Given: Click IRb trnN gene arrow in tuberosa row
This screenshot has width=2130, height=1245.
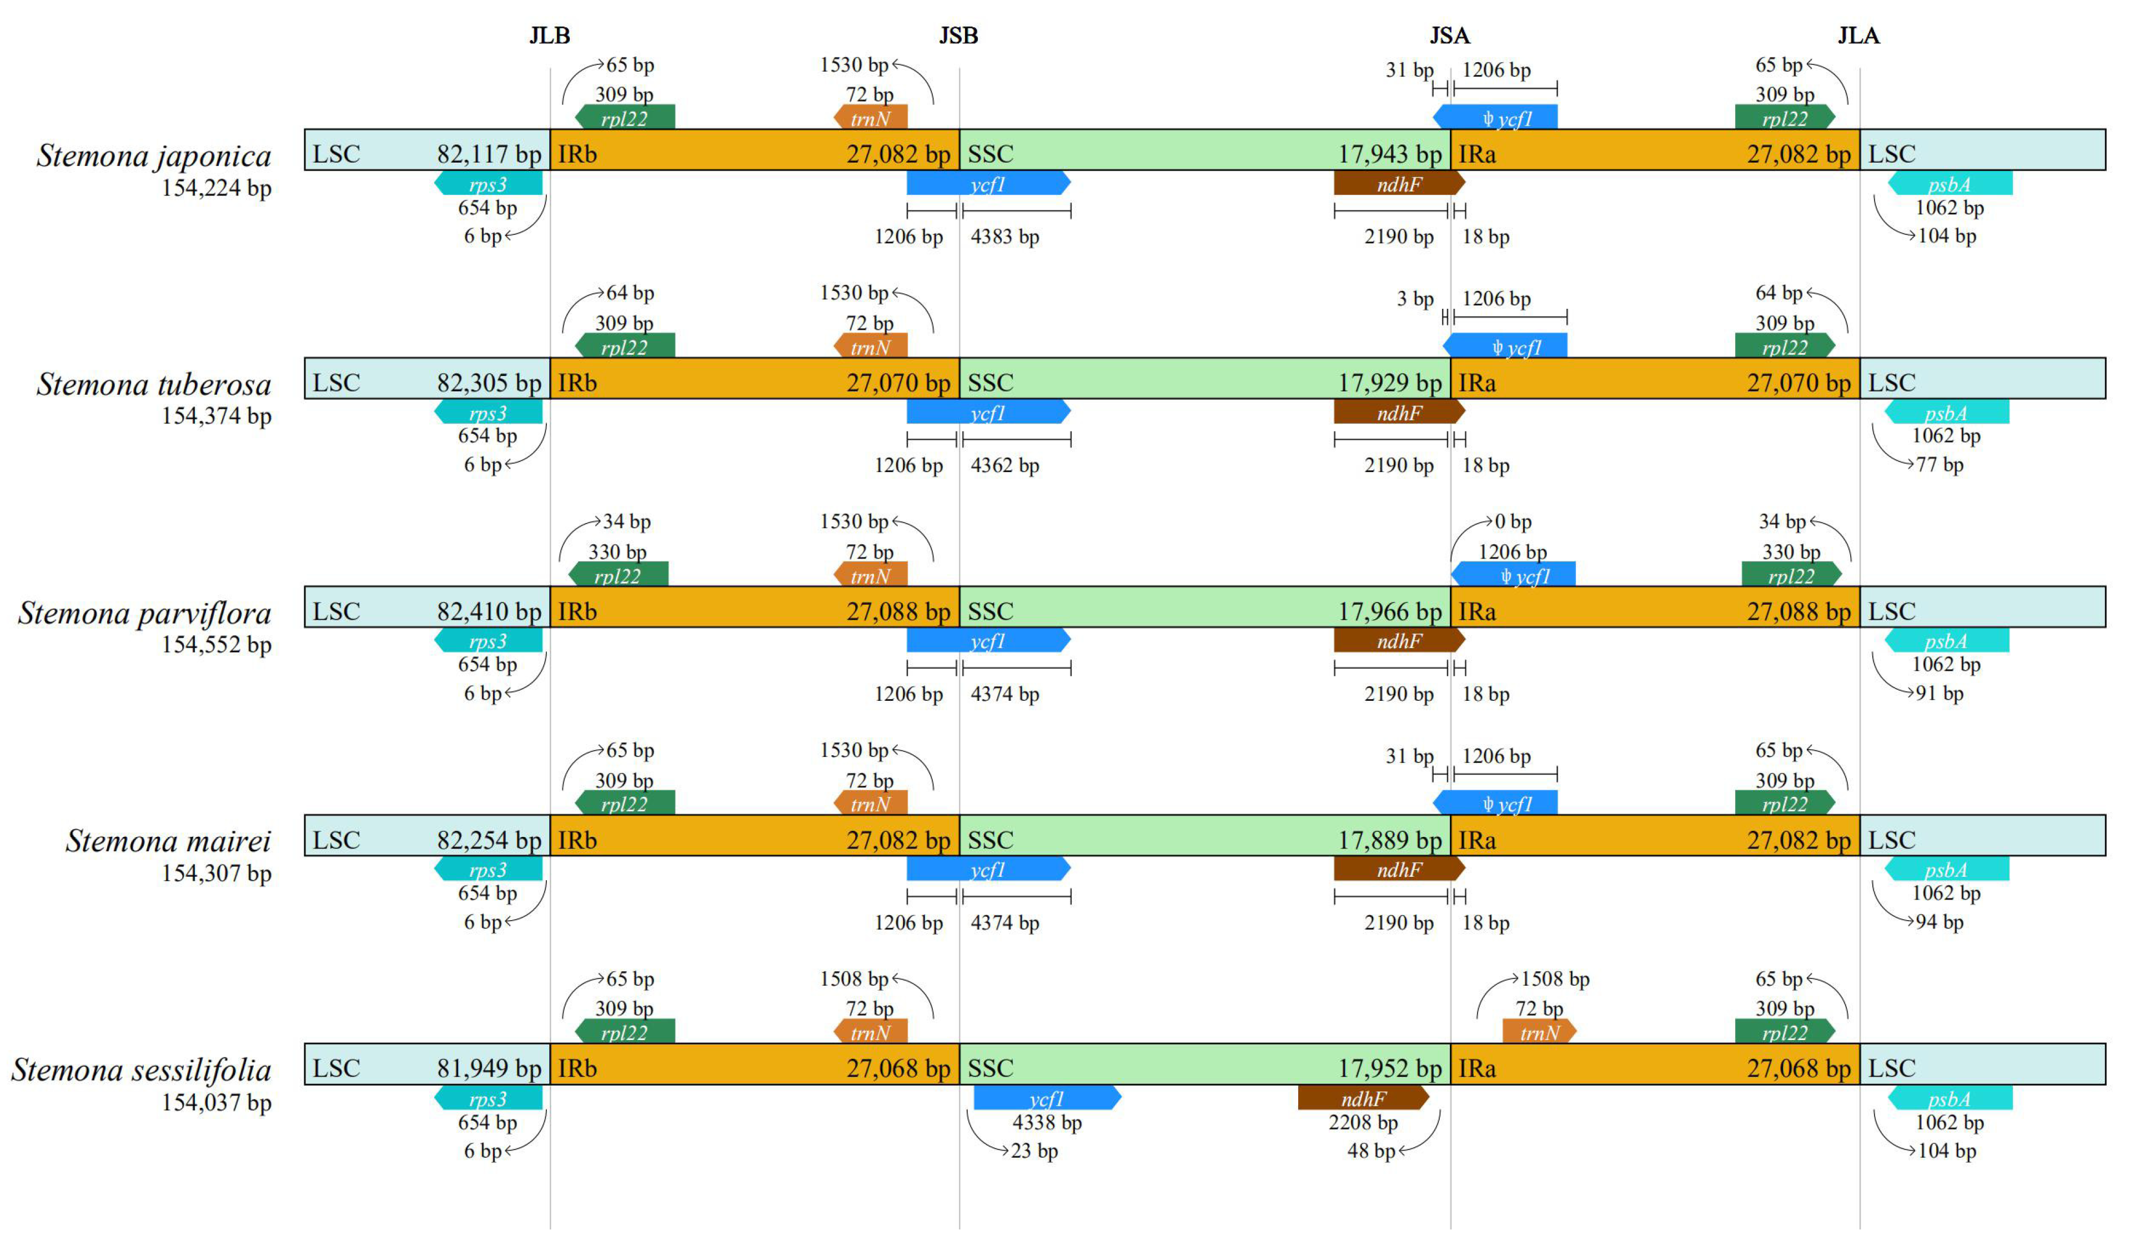Looking at the screenshot, I should pos(870,346).
